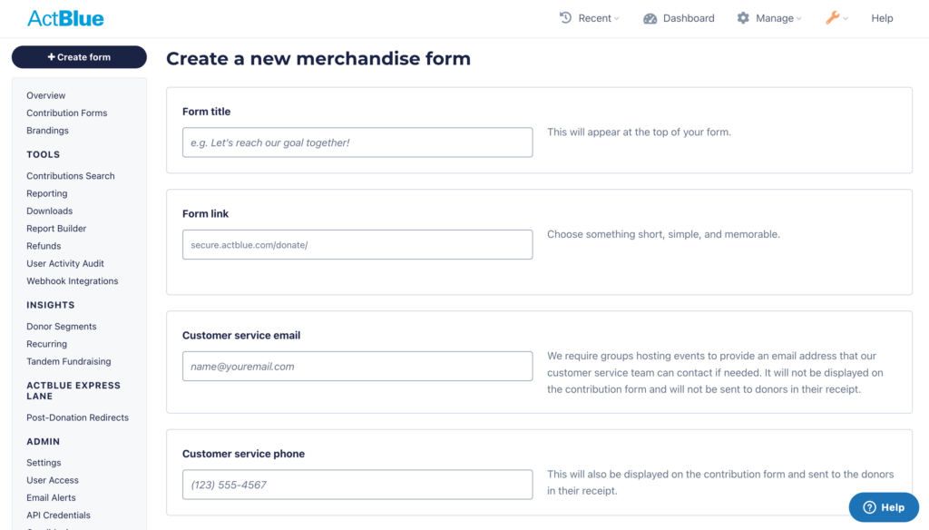This screenshot has height=530, width=929.
Task: Open the wrench tools dropdown arrow
Action: click(x=846, y=18)
